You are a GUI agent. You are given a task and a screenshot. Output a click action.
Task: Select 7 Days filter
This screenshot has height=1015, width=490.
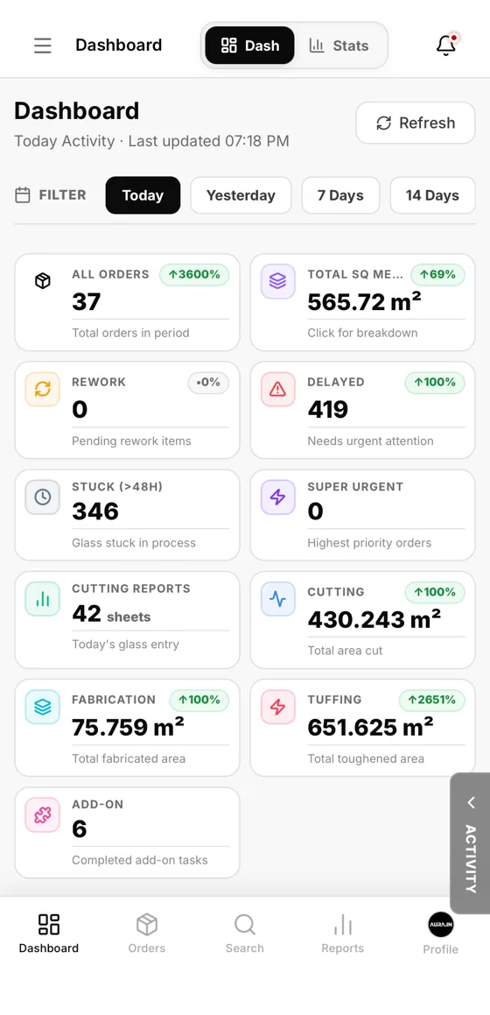(340, 194)
